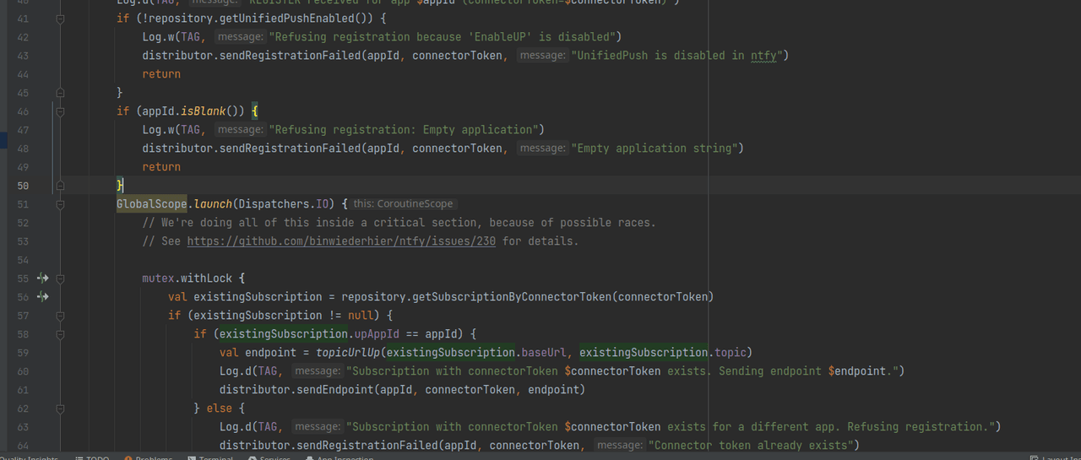The width and height of the screenshot is (1081, 460).
Task: Click Dispatchers.IO on line 51
Action: tap(284, 203)
